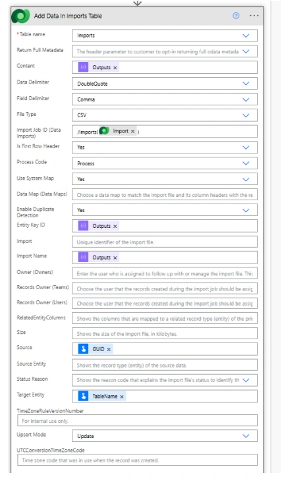Open Enable Duplicate Detection dropdown
The width and height of the screenshot is (282, 494).
pos(246,210)
